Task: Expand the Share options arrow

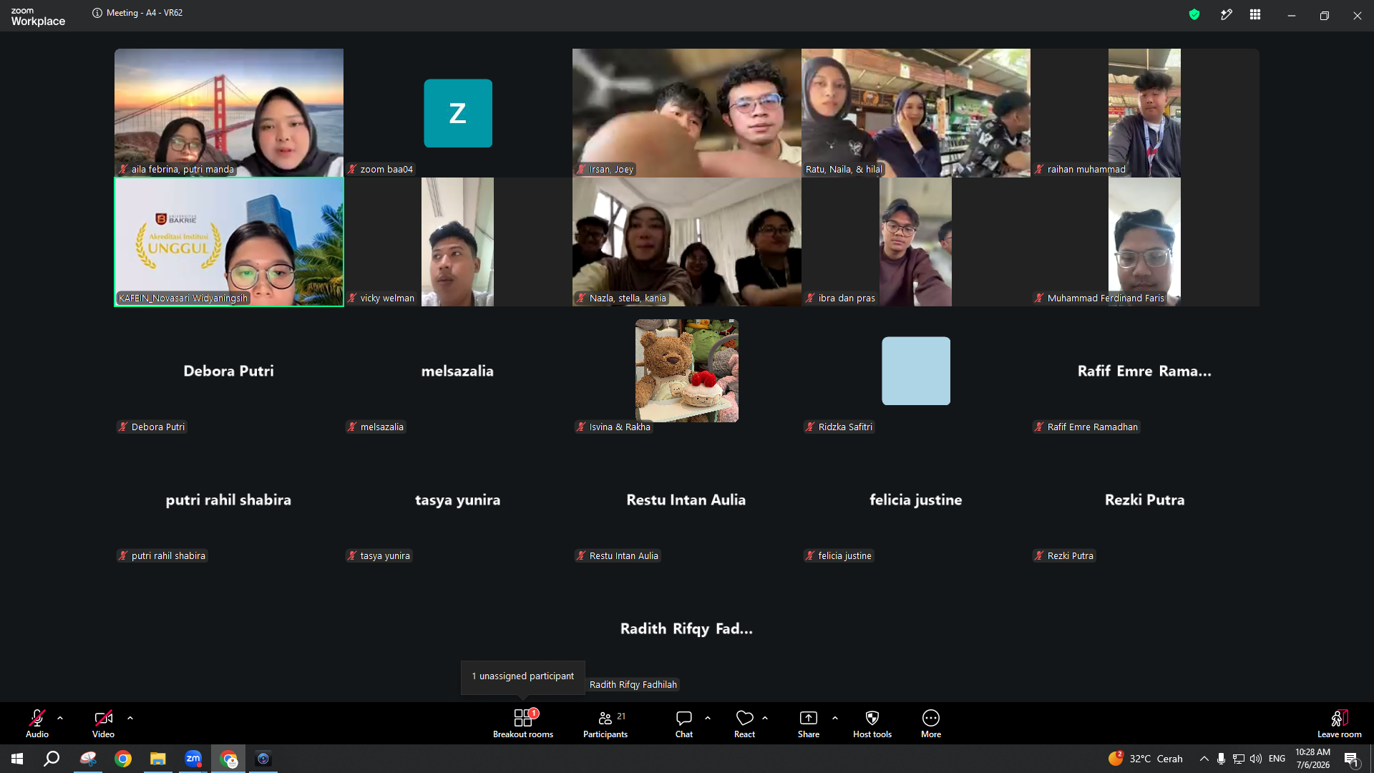Action: (835, 718)
